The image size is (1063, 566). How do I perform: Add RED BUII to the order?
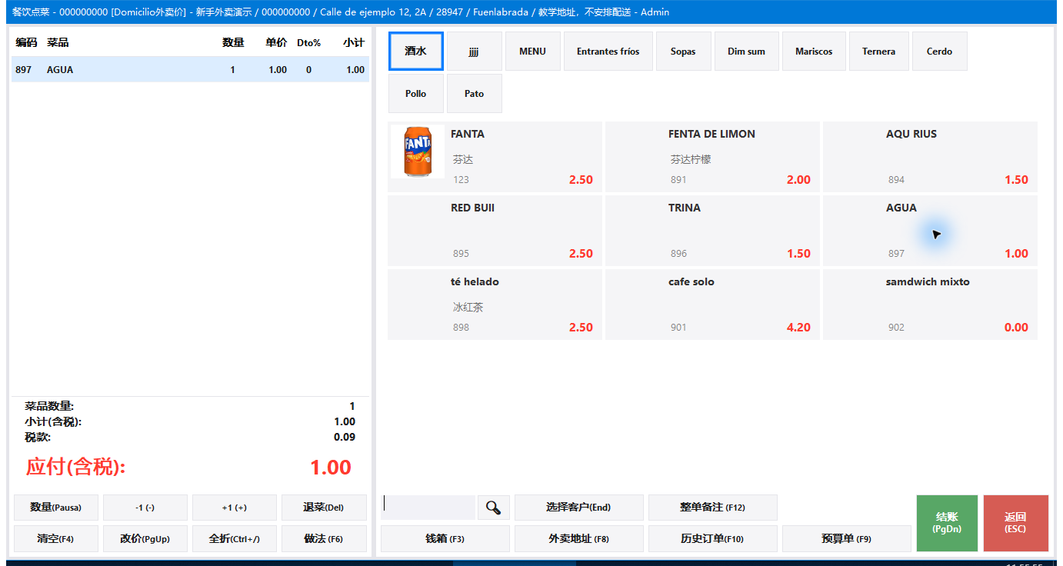coord(495,231)
